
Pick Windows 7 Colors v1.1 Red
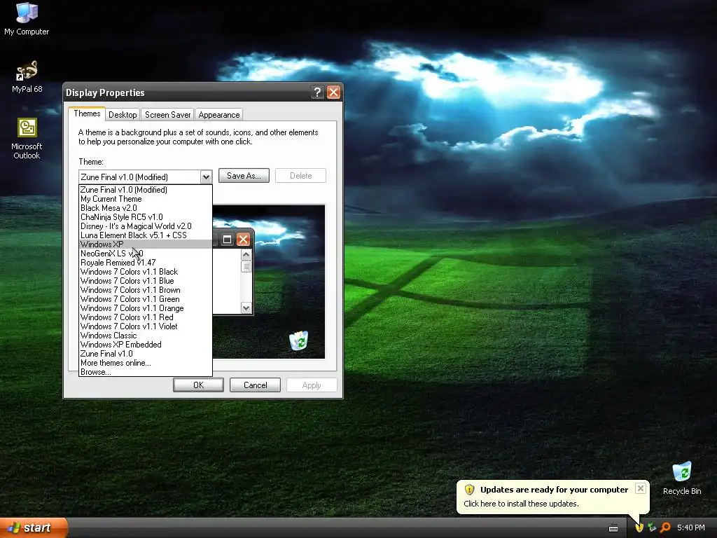click(146, 317)
